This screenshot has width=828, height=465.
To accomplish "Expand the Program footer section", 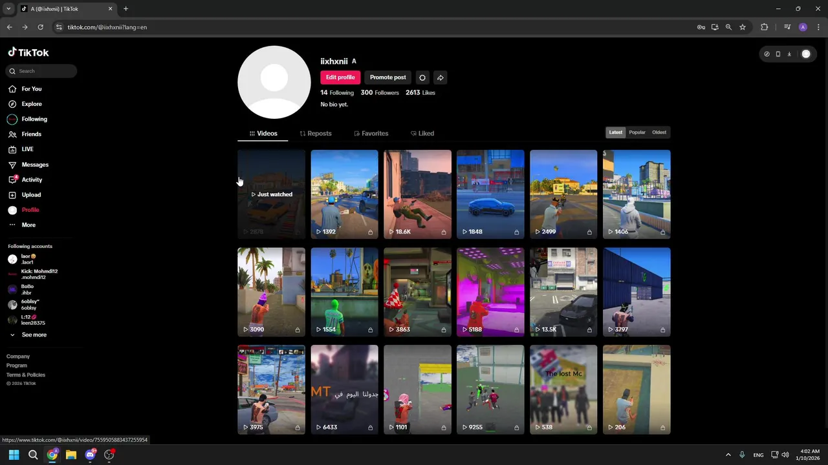I will tap(17, 366).
